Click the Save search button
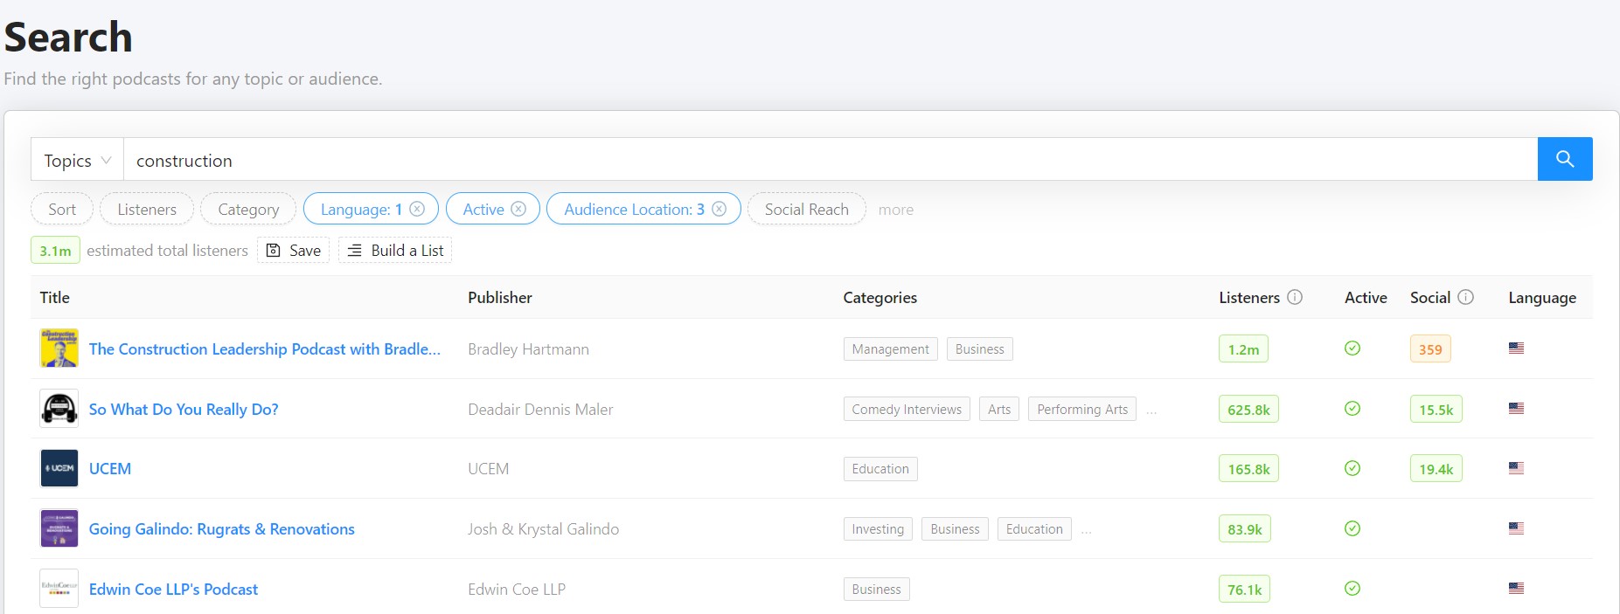Image resolution: width=1620 pixels, height=614 pixels. click(x=294, y=251)
